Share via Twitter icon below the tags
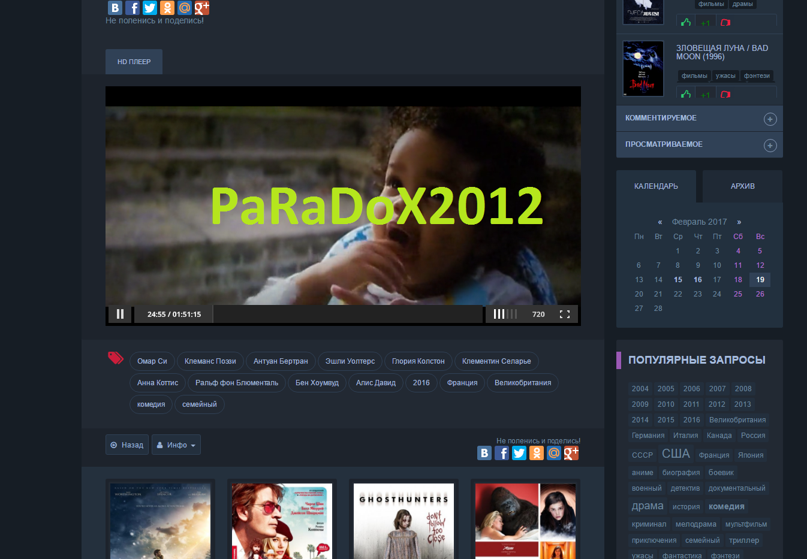The image size is (807, 559). pos(519,453)
